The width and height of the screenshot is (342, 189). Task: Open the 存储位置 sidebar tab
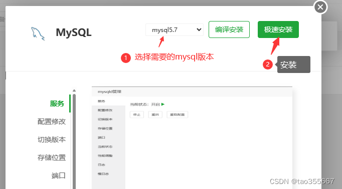(52, 157)
